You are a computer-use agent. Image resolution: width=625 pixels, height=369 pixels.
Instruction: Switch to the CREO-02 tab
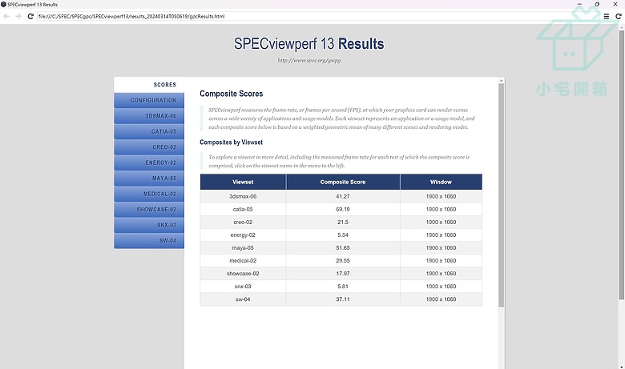149,147
